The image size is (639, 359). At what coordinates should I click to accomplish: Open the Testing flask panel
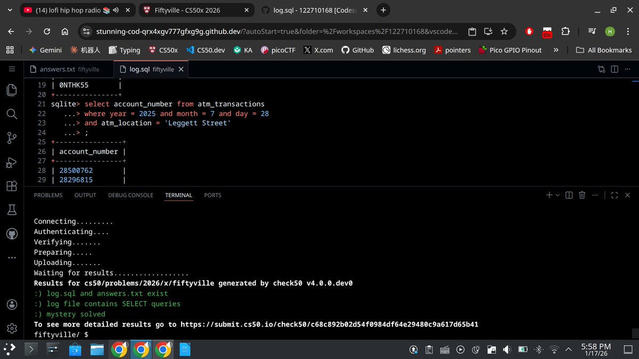pyautogui.click(x=12, y=210)
